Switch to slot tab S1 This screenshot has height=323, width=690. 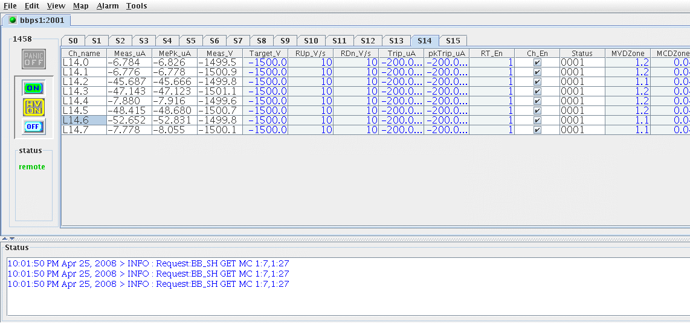(x=97, y=40)
